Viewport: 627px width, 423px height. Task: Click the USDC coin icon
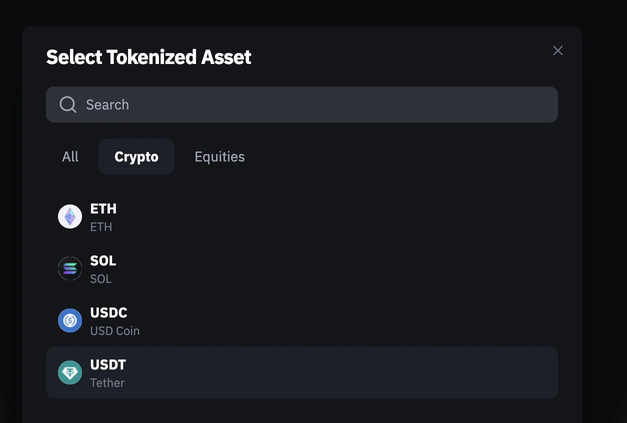click(70, 320)
